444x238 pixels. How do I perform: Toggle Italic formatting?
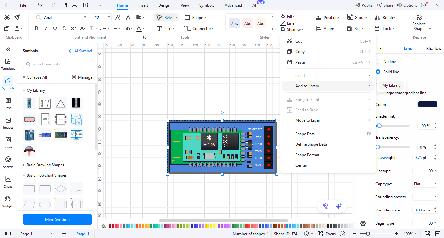(46, 28)
